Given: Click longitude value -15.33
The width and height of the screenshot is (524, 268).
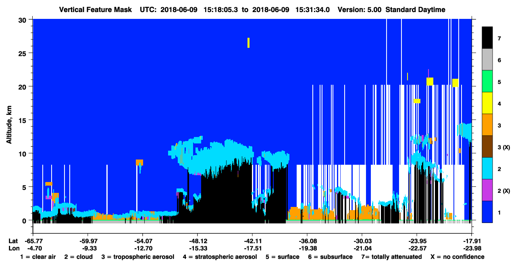Looking at the screenshot, I should tap(197, 248).
